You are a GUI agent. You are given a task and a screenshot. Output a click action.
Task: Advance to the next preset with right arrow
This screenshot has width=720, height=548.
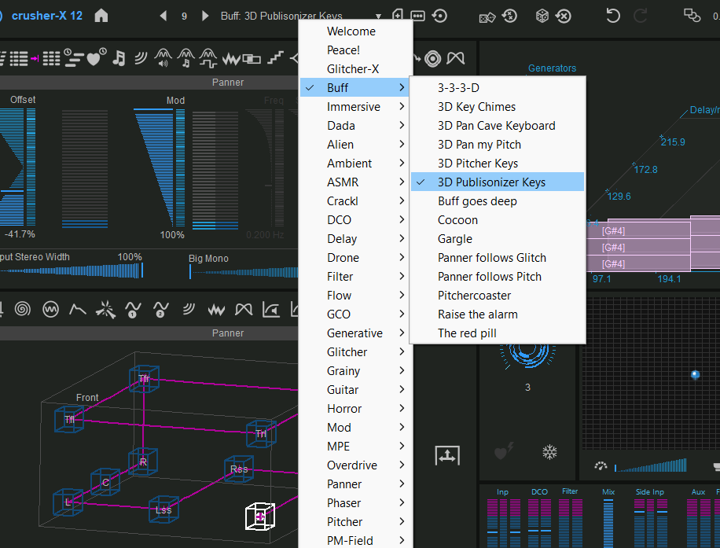(x=205, y=16)
